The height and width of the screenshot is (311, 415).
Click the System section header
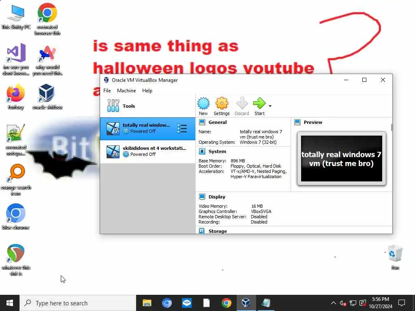[x=217, y=151]
